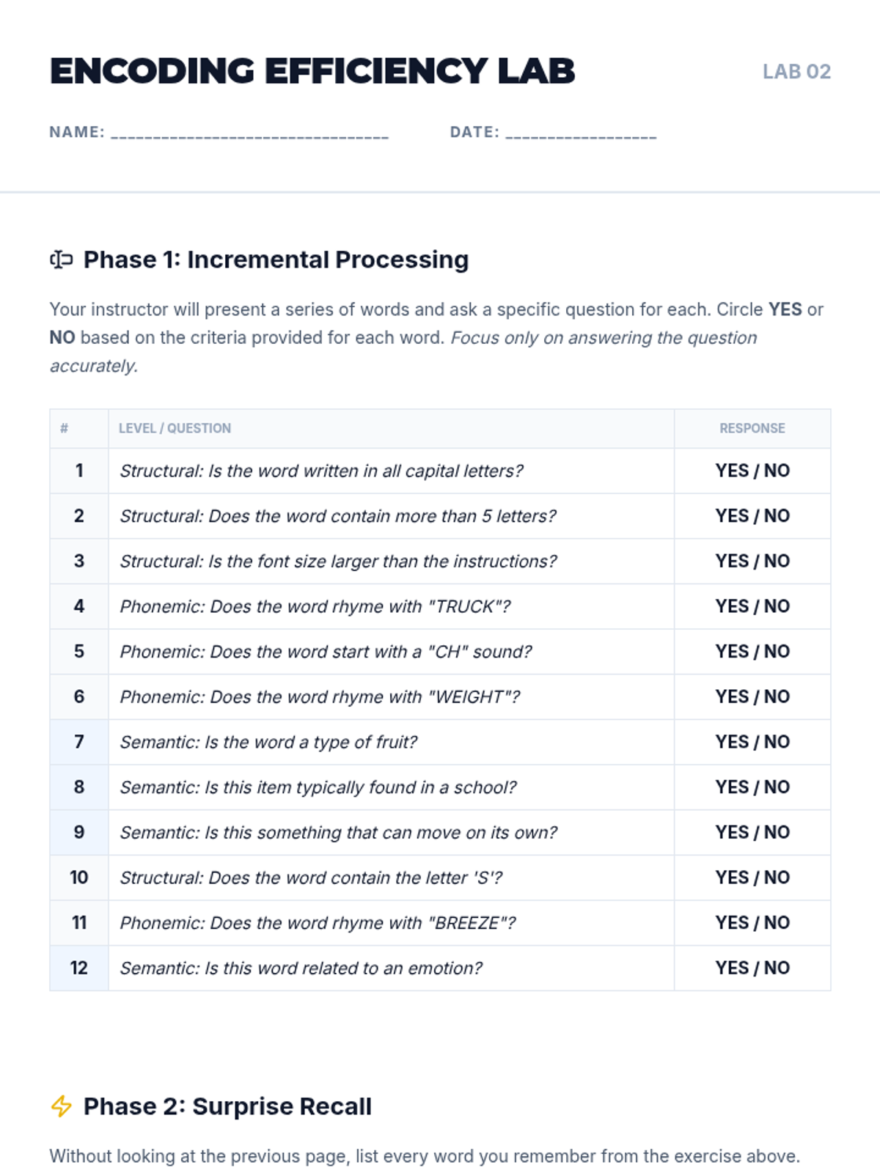880x1173 pixels.
Task: Select NO for the letter 'S' question
Action: tap(777, 878)
